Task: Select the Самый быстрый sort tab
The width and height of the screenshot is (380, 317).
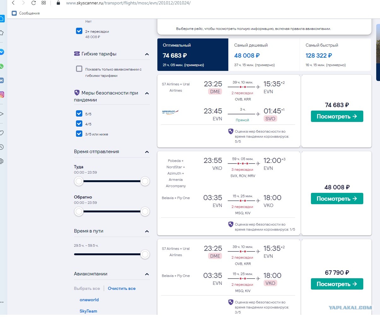Action: pos(335,55)
